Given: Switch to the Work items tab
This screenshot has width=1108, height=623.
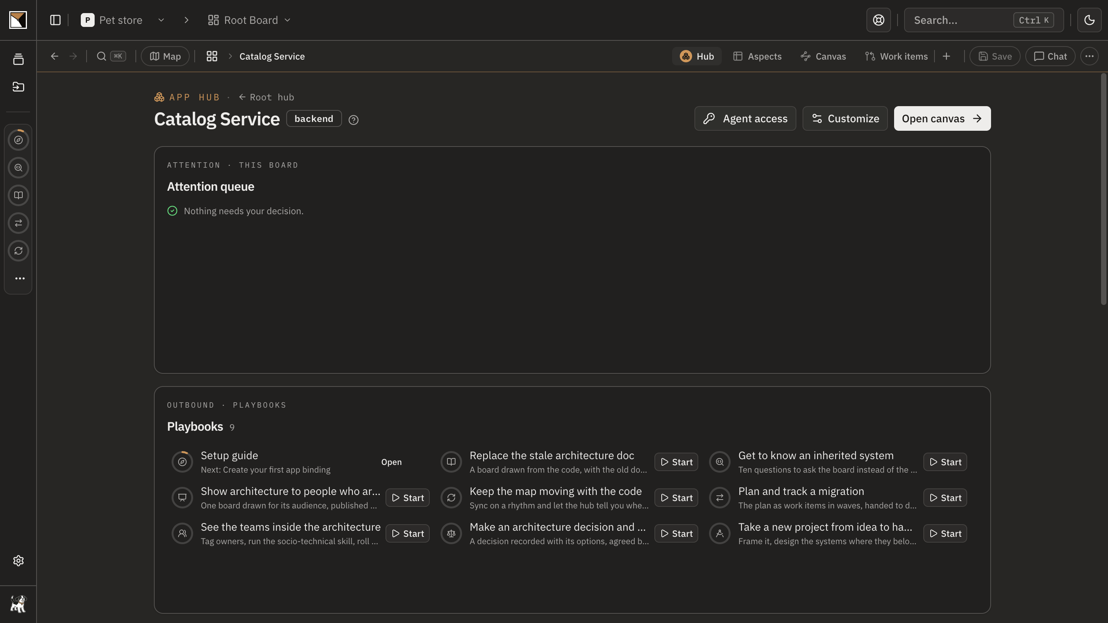Looking at the screenshot, I should coord(896,56).
